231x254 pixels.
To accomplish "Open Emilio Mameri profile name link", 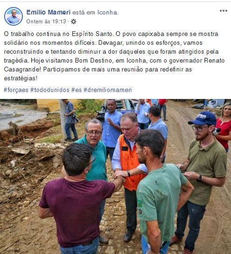I will pos(48,12).
